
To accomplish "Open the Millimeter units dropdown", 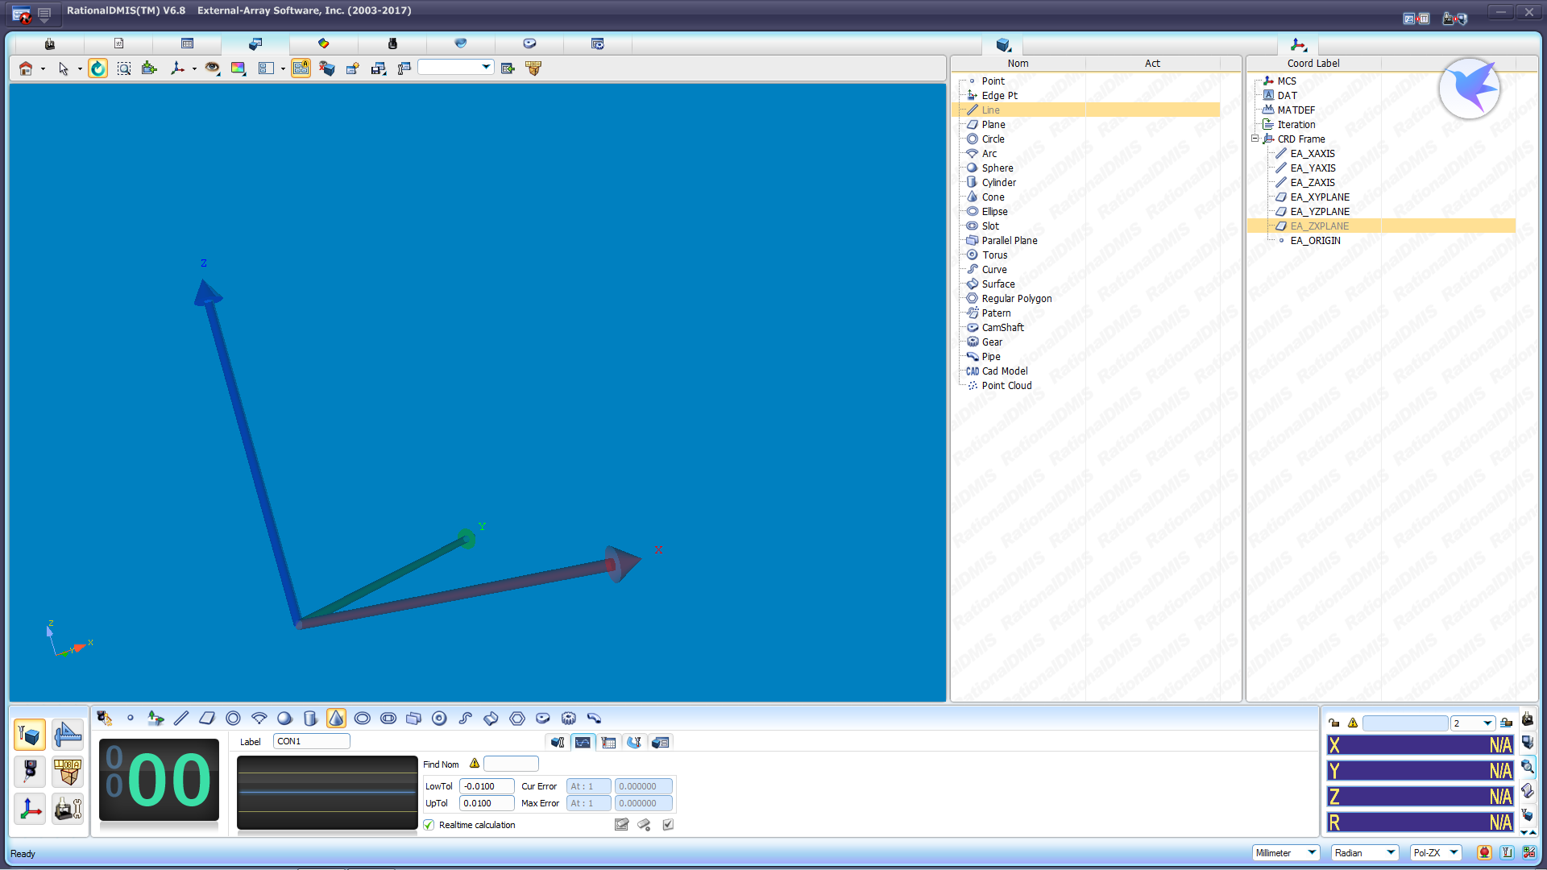I will point(1311,852).
